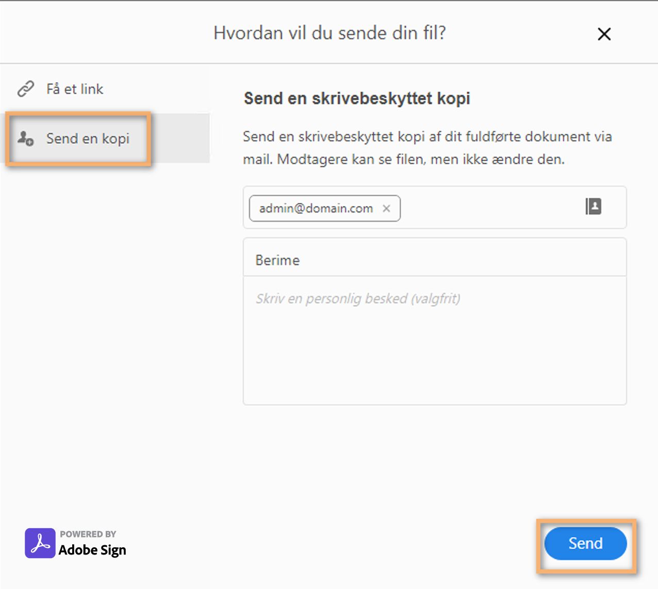Click the dialog title 'Hvordan vil du sende din fil?'
Viewport: 658px width, 589px height.
[329, 33]
